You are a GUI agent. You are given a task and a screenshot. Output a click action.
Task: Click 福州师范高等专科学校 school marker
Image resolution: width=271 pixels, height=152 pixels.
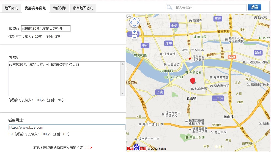234,40
